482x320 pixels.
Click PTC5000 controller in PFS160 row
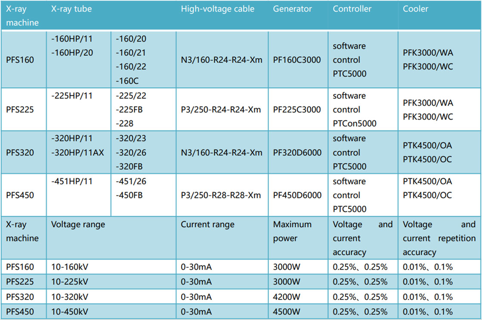pos(349,73)
